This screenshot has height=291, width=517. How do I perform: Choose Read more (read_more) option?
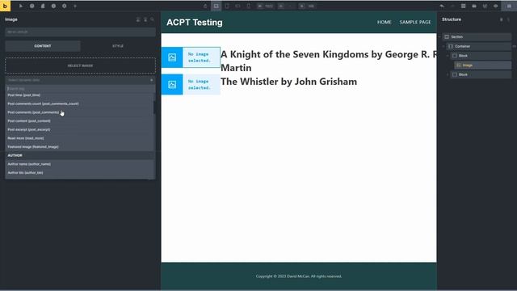point(79,138)
